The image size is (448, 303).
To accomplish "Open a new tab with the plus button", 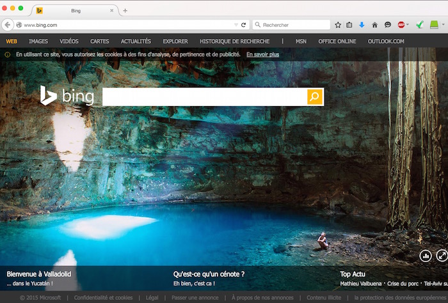I will coord(125,10).
